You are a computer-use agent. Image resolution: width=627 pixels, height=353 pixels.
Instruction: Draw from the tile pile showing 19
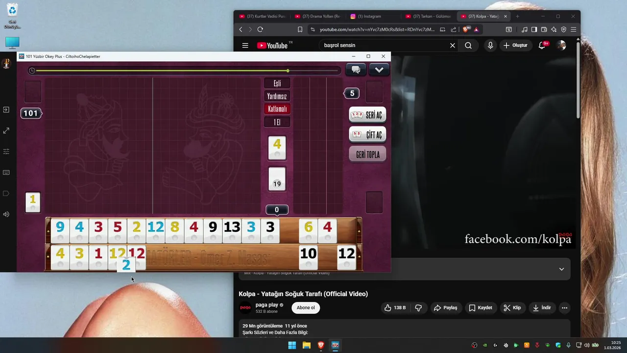277,179
